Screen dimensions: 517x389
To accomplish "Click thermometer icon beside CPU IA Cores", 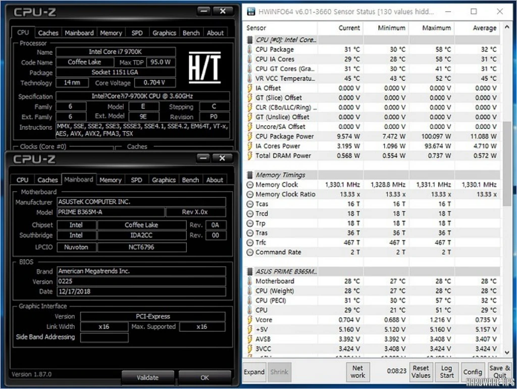I will click(x=249, y=59).
